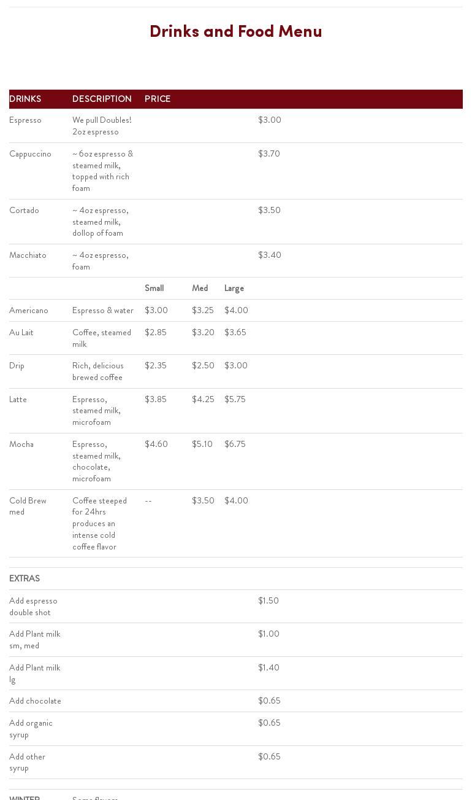The height and width of the screenshot is (800, 472).
Task: Click the Small size column label
Action: tap(154, 288)
